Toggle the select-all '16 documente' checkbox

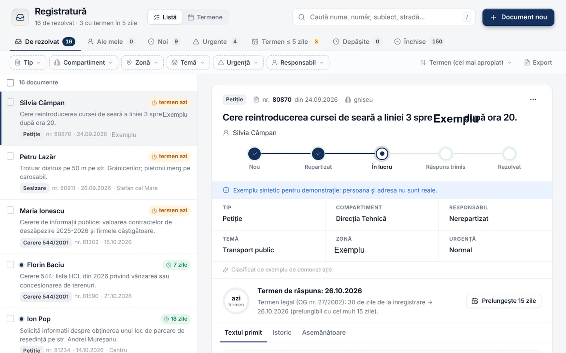tap(11, 83)
